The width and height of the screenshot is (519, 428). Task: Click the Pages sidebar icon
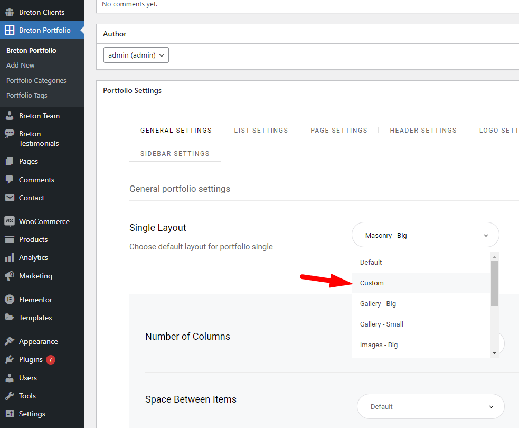point(10,161)
